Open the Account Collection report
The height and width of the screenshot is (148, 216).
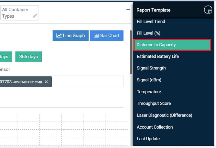click(x=155, y=127)
